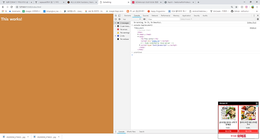Open the left salad ad thumbnail

228,113
